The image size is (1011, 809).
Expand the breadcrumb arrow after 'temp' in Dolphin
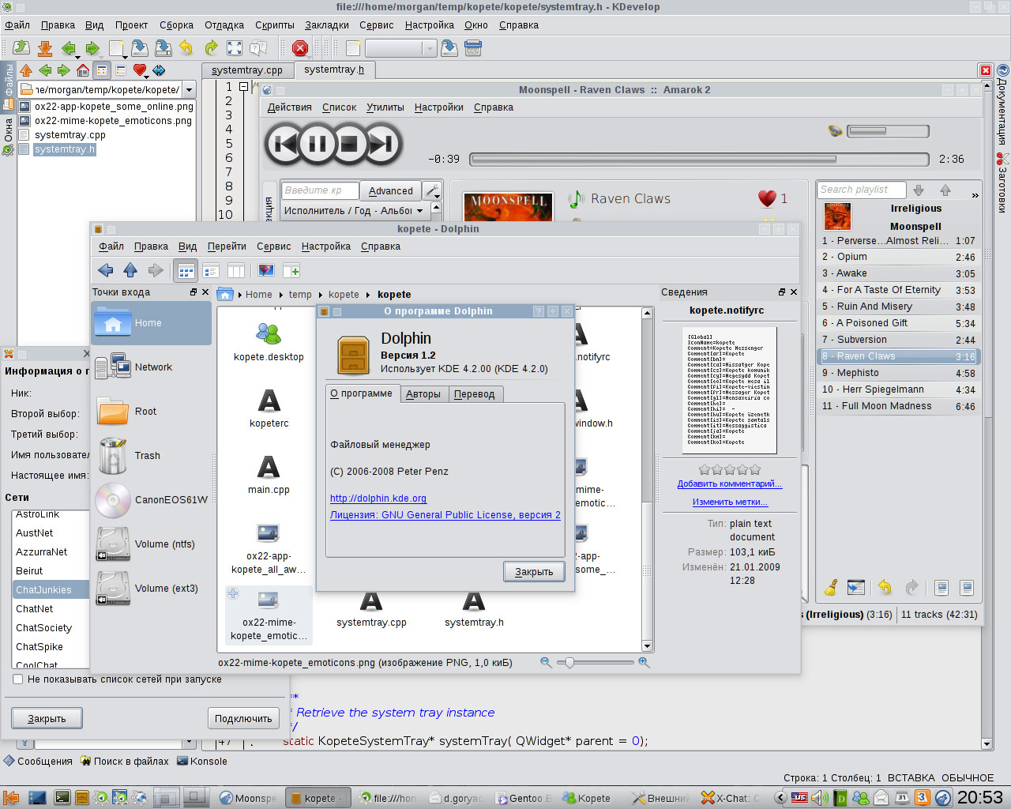(x=320, y=295)
